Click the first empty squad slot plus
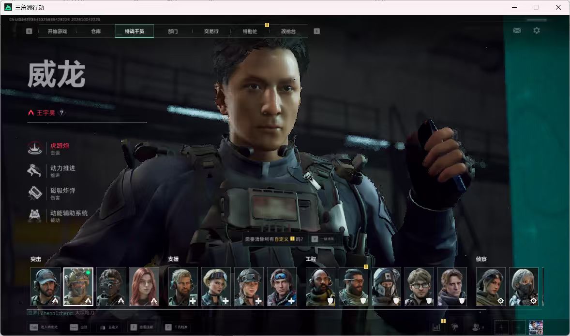 pyautogui.click(x=501, y=327)
